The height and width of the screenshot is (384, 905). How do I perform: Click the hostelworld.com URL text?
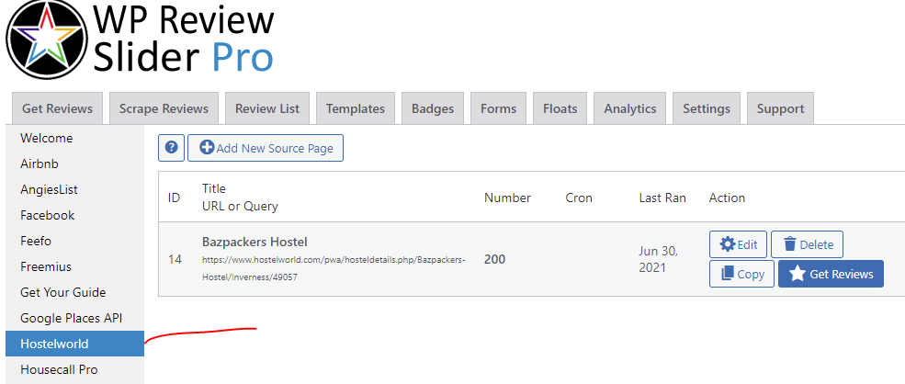334,268
